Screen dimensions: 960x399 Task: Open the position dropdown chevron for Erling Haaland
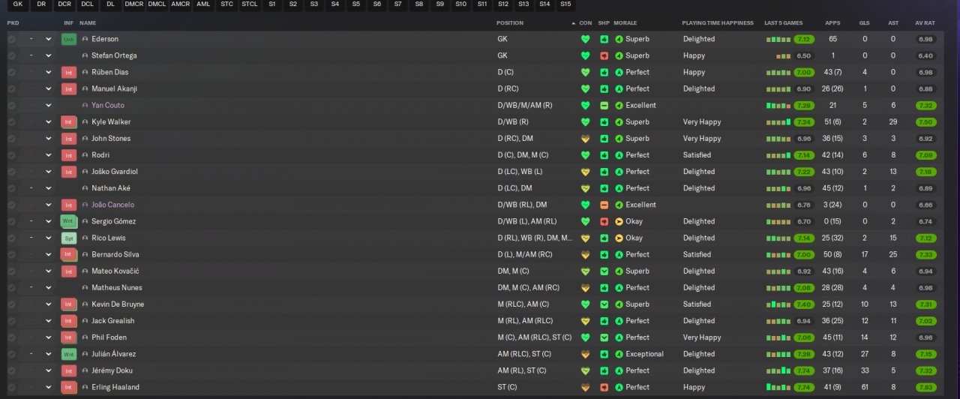tap(49, 387)
